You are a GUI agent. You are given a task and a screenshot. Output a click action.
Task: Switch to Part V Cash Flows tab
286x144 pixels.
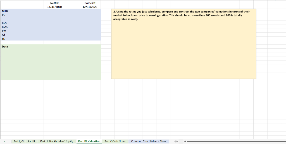coord(115,142)
